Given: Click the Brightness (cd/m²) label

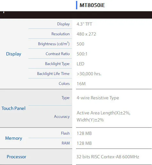Looking at the screenshot, I should click(54, 44).
